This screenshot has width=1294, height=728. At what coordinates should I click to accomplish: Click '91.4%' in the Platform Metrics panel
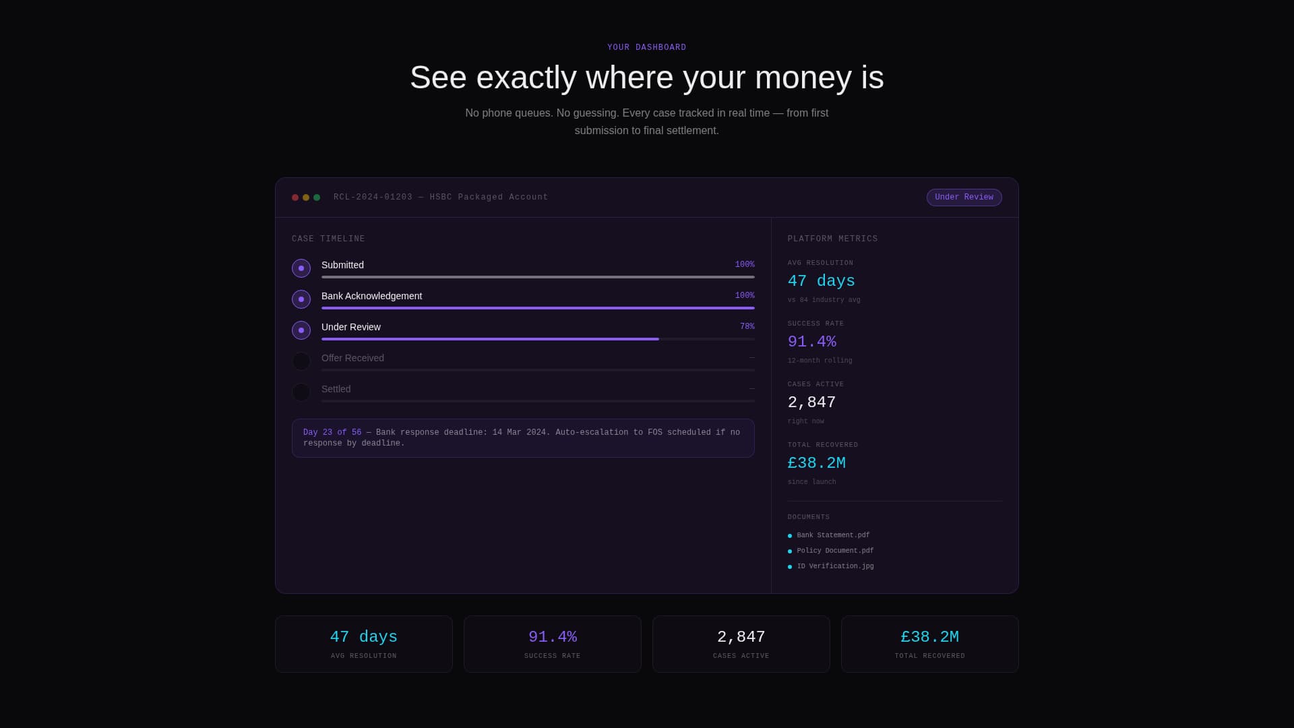pos(811,342)
